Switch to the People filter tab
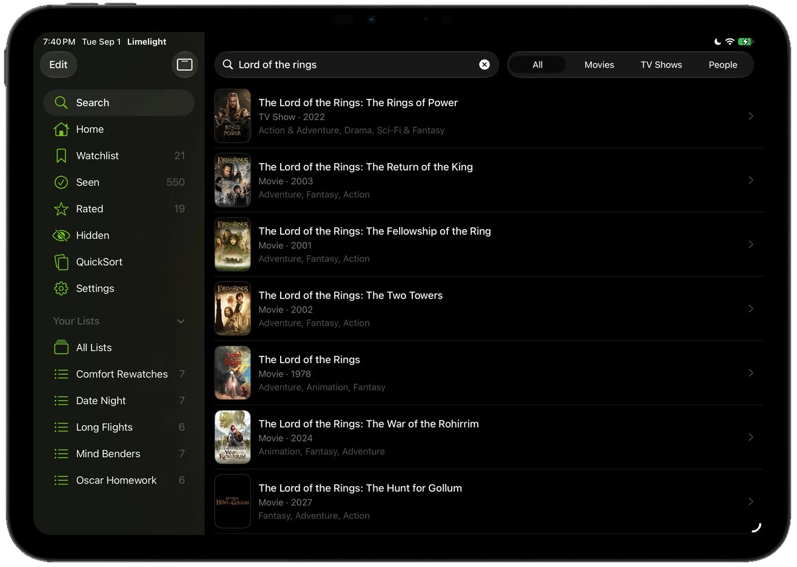Image resolution: width=797 pixels, height=567 pixels. [x=723, y=65]
